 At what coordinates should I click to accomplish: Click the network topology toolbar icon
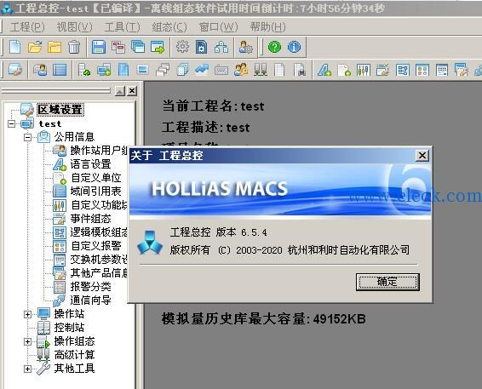coord(221,47)
